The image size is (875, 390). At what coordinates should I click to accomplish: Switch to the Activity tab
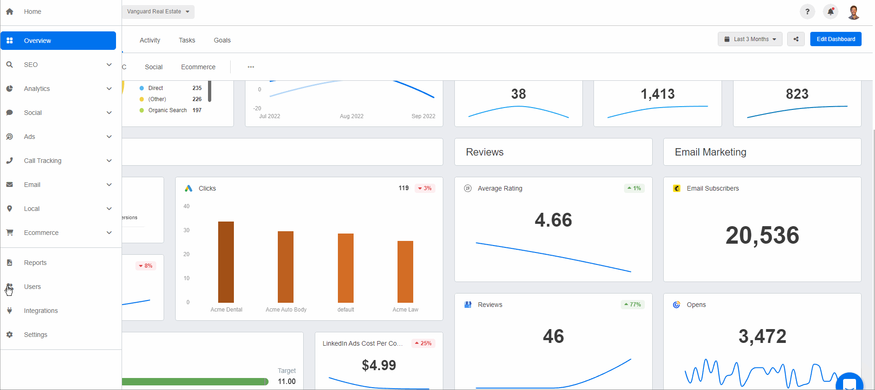click(150, 40)
